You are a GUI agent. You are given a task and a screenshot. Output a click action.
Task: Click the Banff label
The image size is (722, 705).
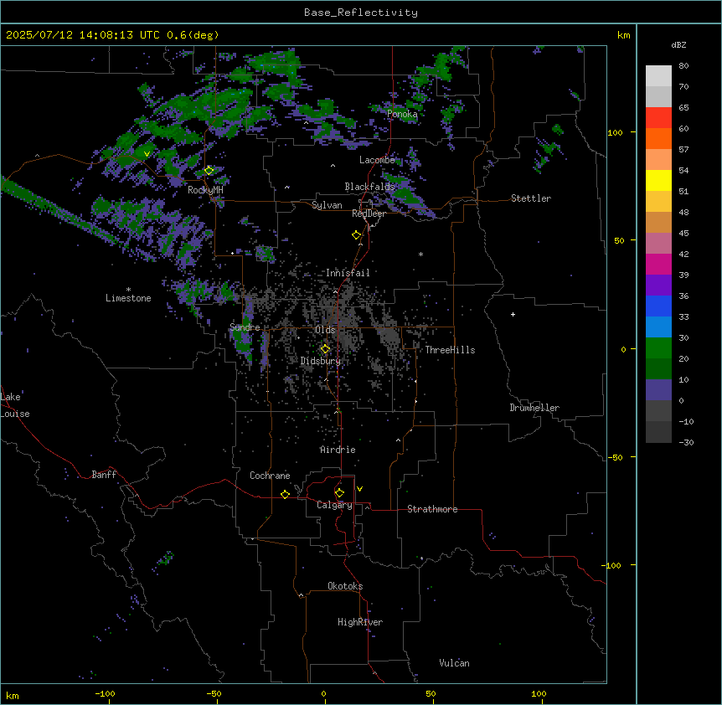point(104,475)
